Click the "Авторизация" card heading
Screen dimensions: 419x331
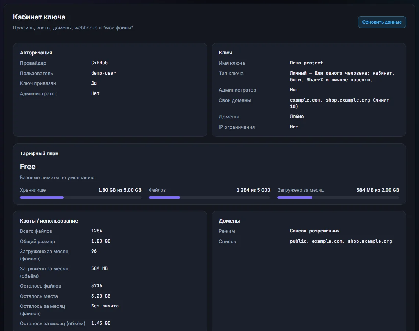[x=36, y=53]
